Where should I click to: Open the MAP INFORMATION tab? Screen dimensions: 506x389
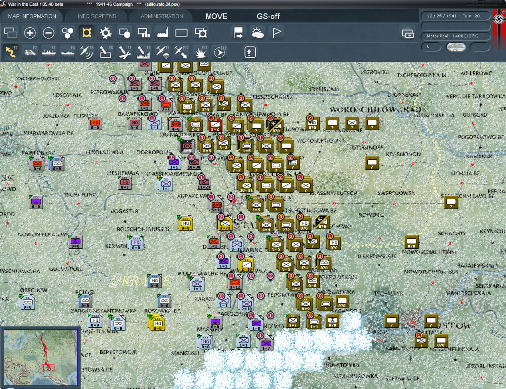pyautogui.click(x=32, y=16)
